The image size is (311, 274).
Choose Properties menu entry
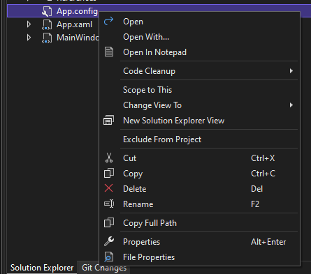[x=200, y=242]
